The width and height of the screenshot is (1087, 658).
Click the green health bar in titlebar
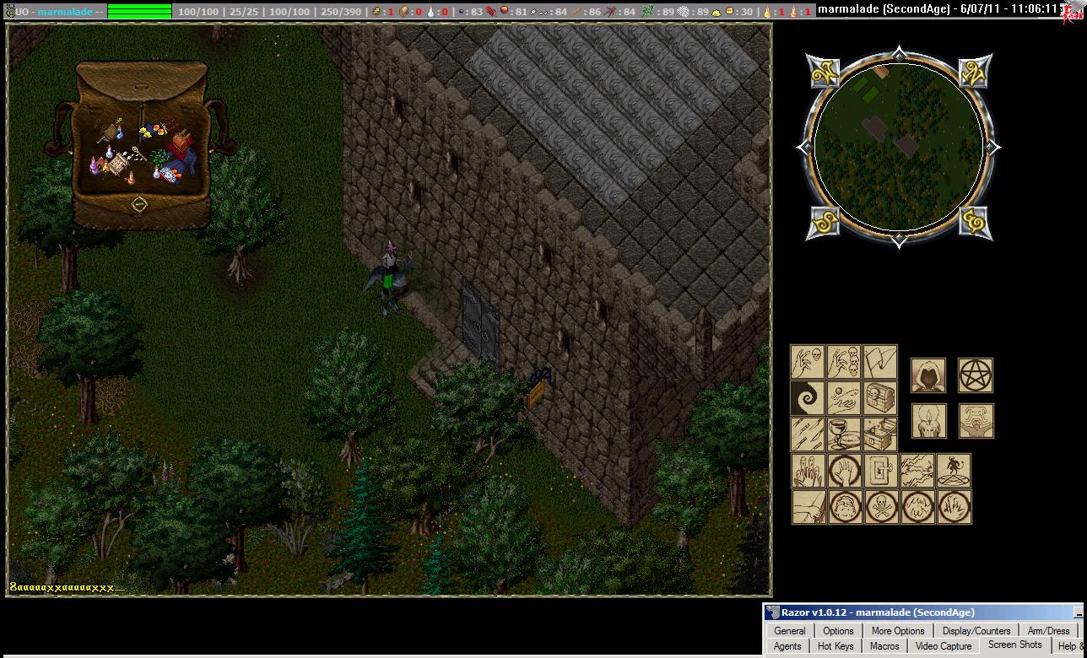[139, 12]
